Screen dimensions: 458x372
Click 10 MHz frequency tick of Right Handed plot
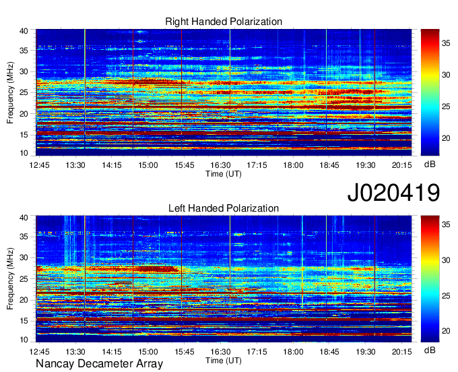(24, 153)
